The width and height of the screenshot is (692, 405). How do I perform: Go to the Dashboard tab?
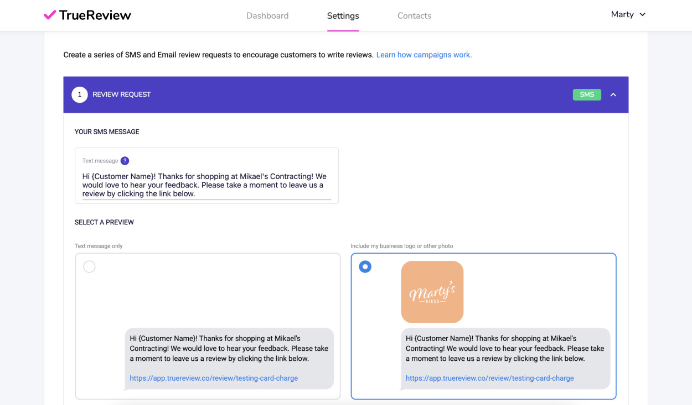[267, 15]
